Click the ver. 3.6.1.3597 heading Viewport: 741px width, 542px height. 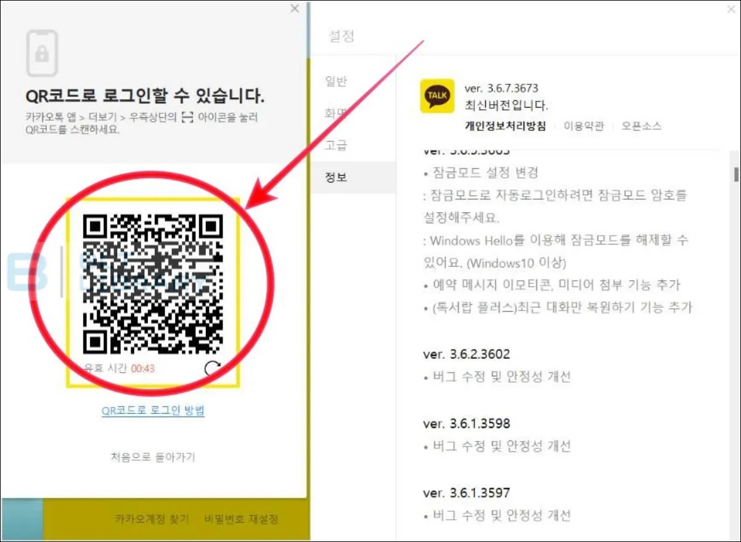(x=467, y=493)
